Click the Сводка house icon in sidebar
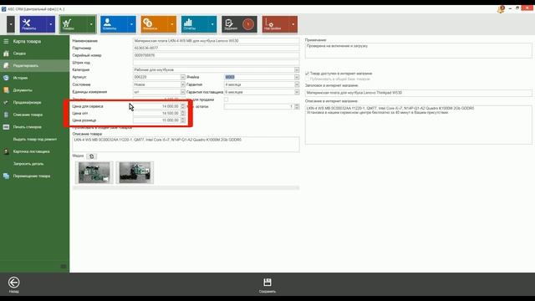The image size is (535, 301). [x=6, y=54]
